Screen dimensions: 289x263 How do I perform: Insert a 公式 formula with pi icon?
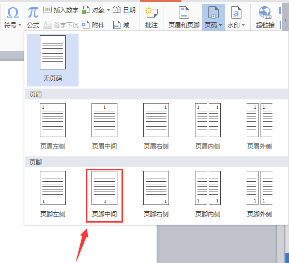click(x=33, y=18)
